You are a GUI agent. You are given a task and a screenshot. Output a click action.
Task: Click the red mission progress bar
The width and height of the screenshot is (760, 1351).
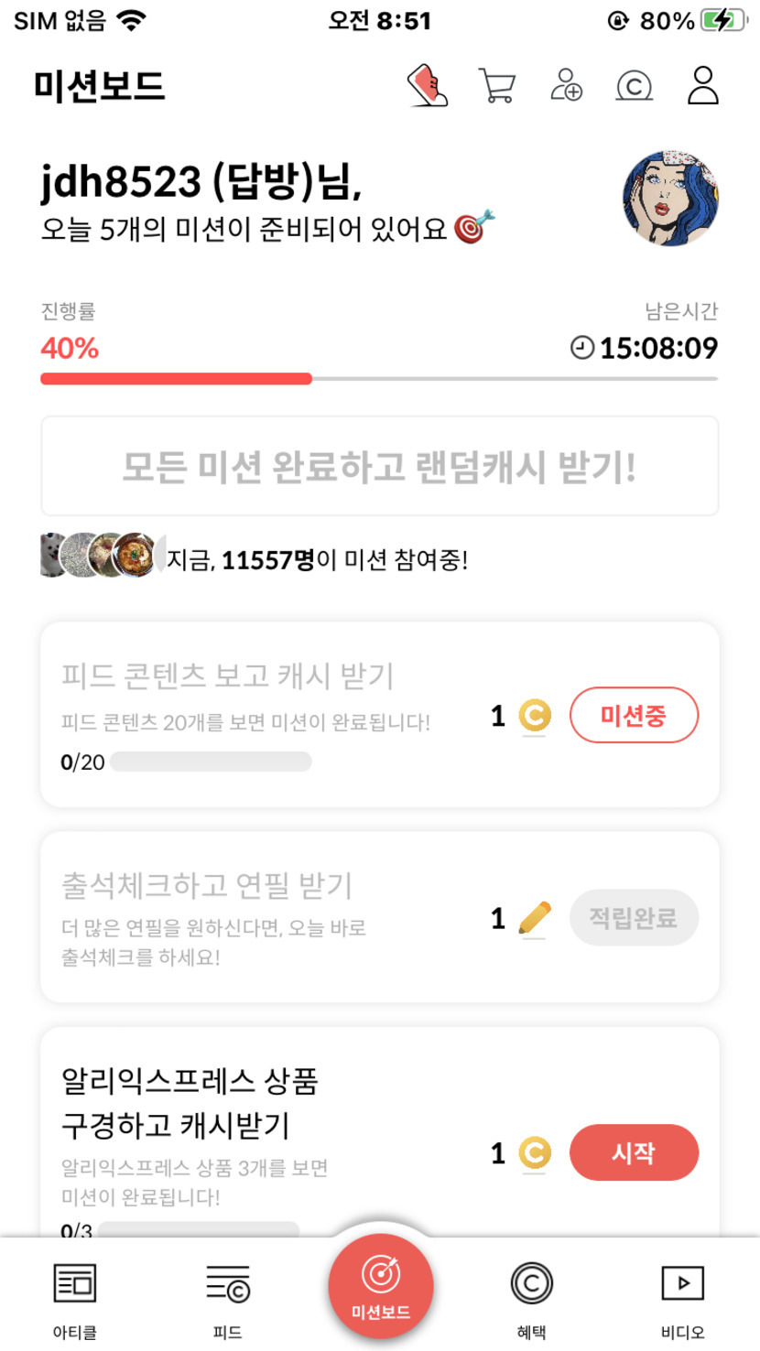(176, 378)
